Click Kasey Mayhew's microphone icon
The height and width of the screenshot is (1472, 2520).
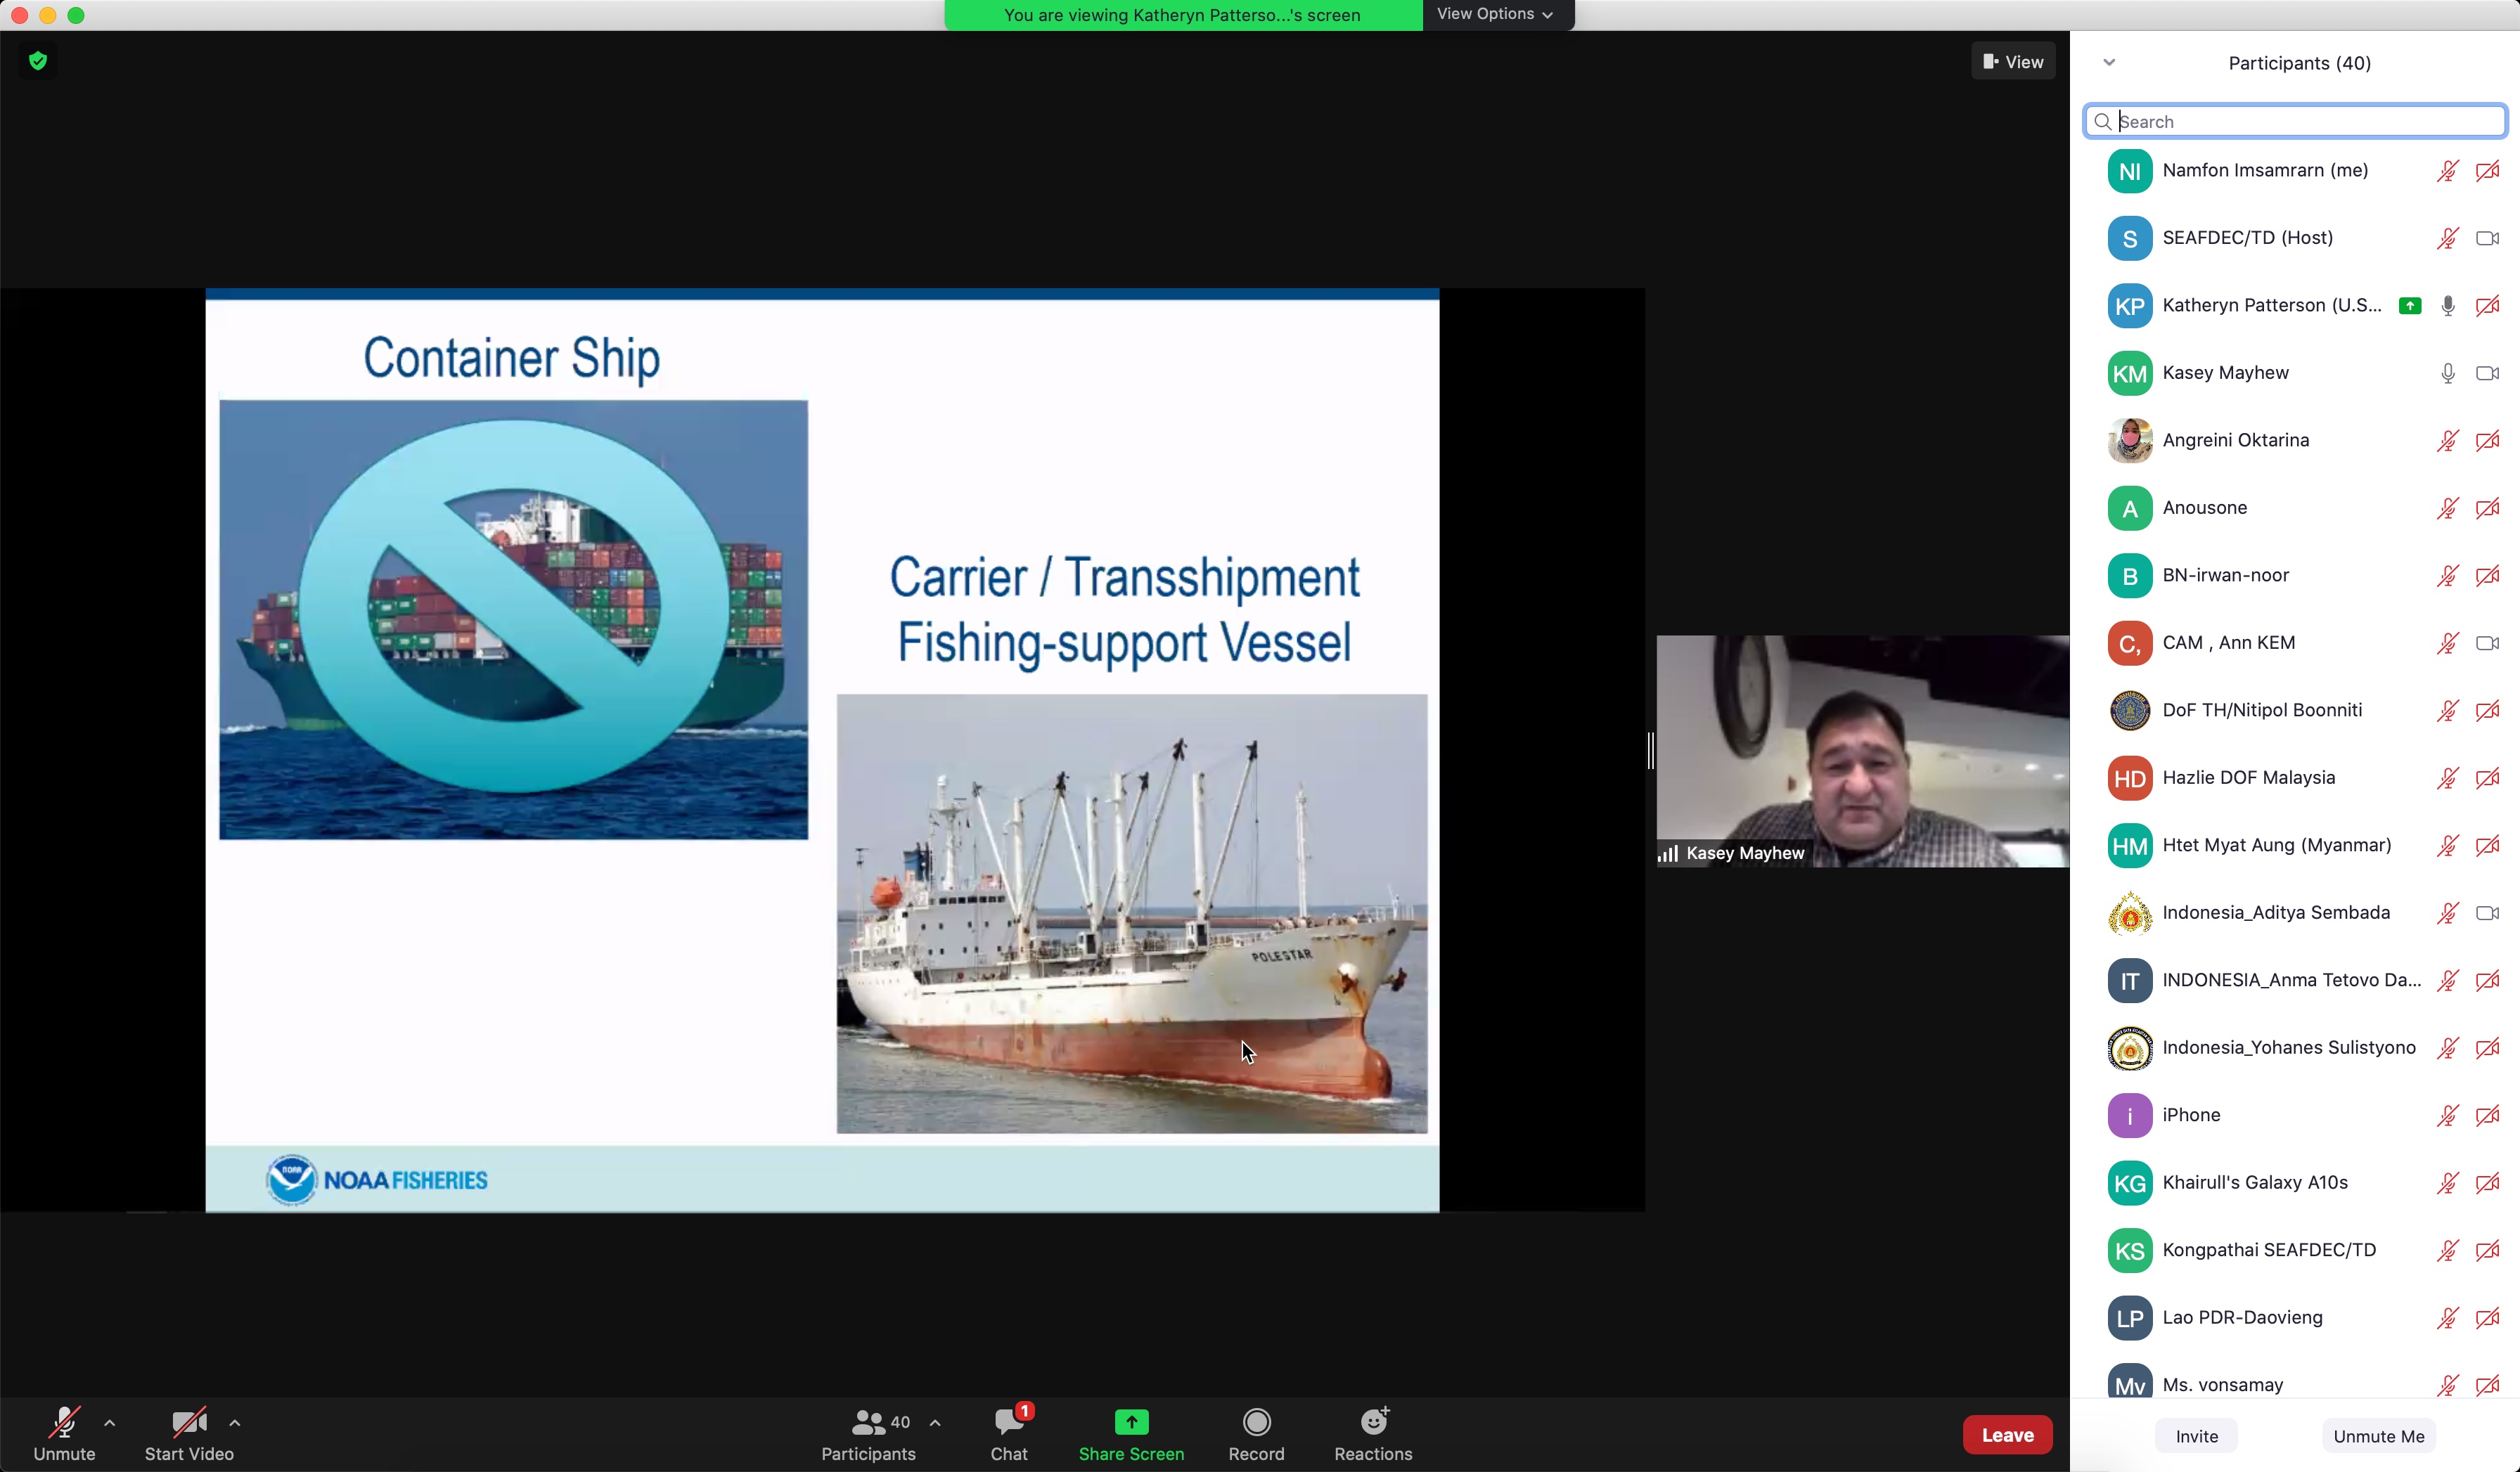coord(2447,373)
